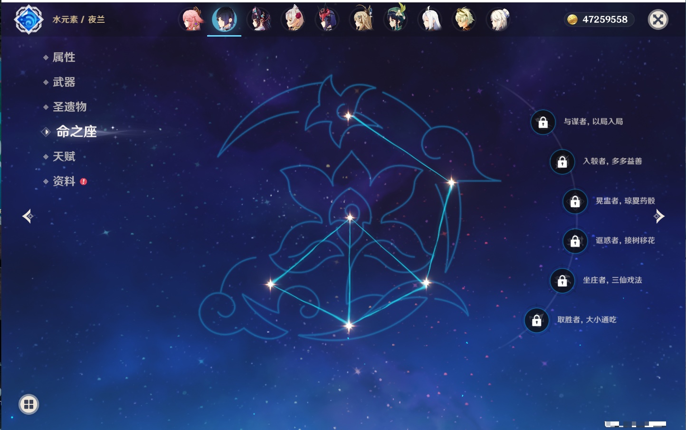The width and height of the screenshot is (686, 430).
Task: Click the label 取胜者, 大小通吃
Action: coord(587,319)
